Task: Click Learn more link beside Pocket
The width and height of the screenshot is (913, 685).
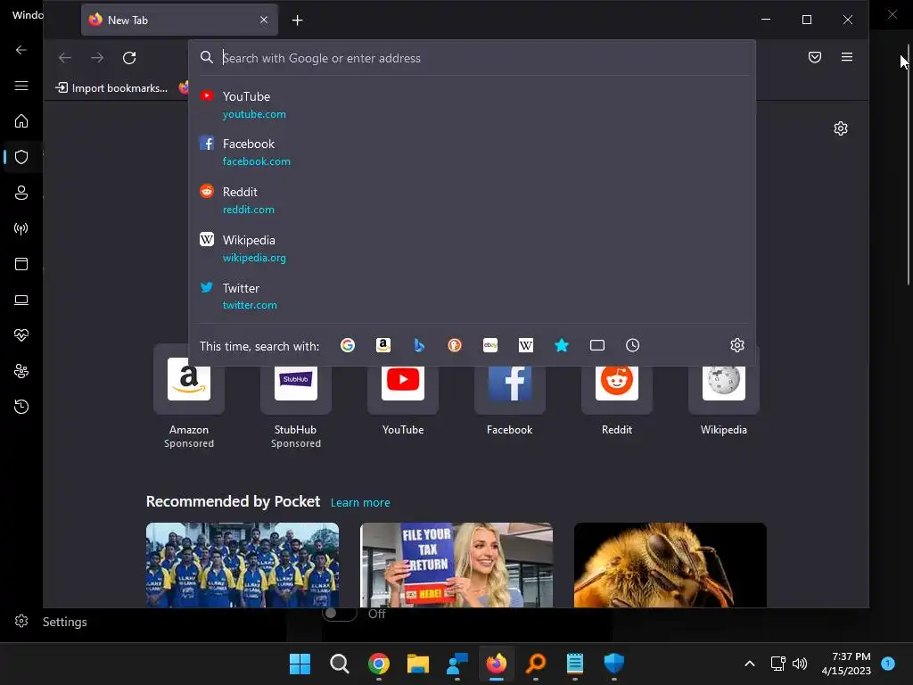Action: 360,503
